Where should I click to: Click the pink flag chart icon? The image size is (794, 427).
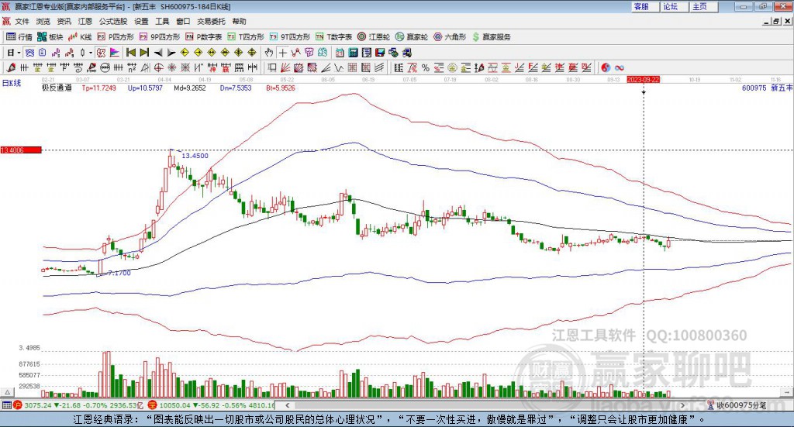[x=115, y=53]
